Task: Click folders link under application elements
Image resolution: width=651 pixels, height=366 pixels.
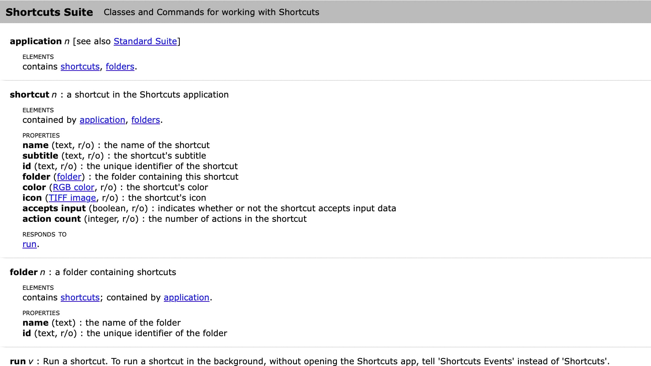Action: [120, 67]
